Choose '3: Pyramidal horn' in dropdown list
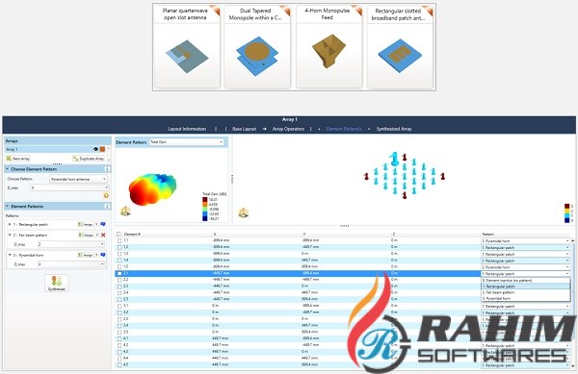Viewport: 578px width, 374px height. pos(526,299)
